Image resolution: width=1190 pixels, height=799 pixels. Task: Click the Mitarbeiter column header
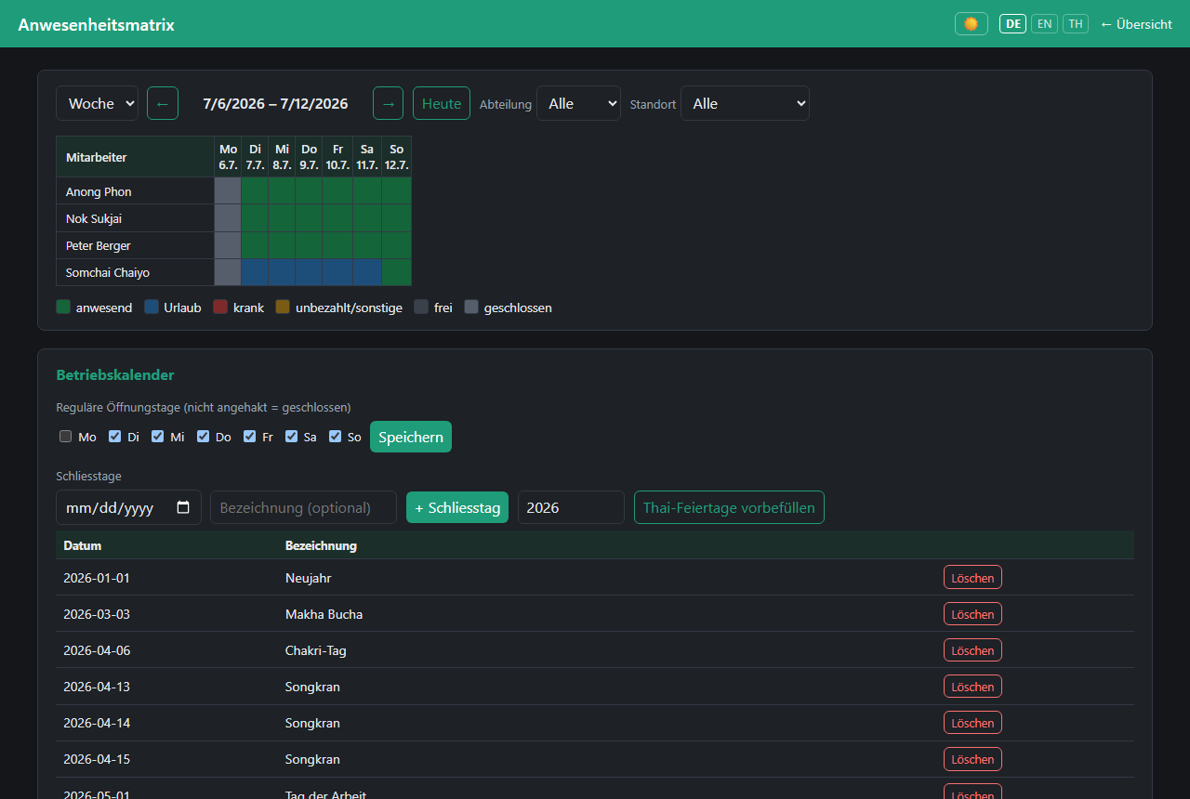(135, 157)
